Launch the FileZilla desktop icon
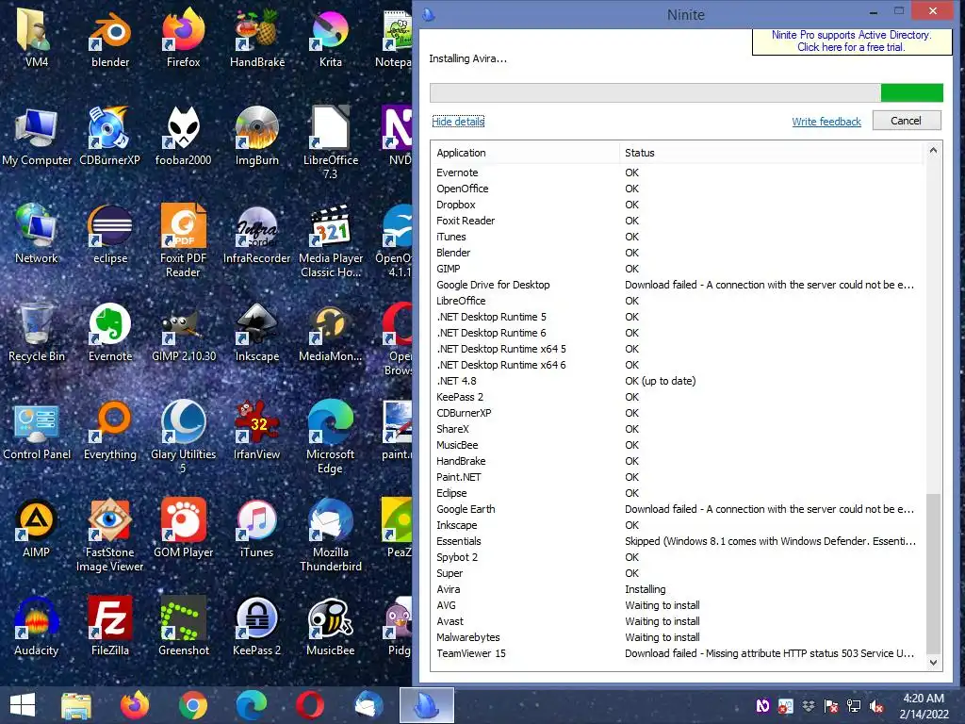The height and width of the screenshot is (724, 965). point(110,626)
